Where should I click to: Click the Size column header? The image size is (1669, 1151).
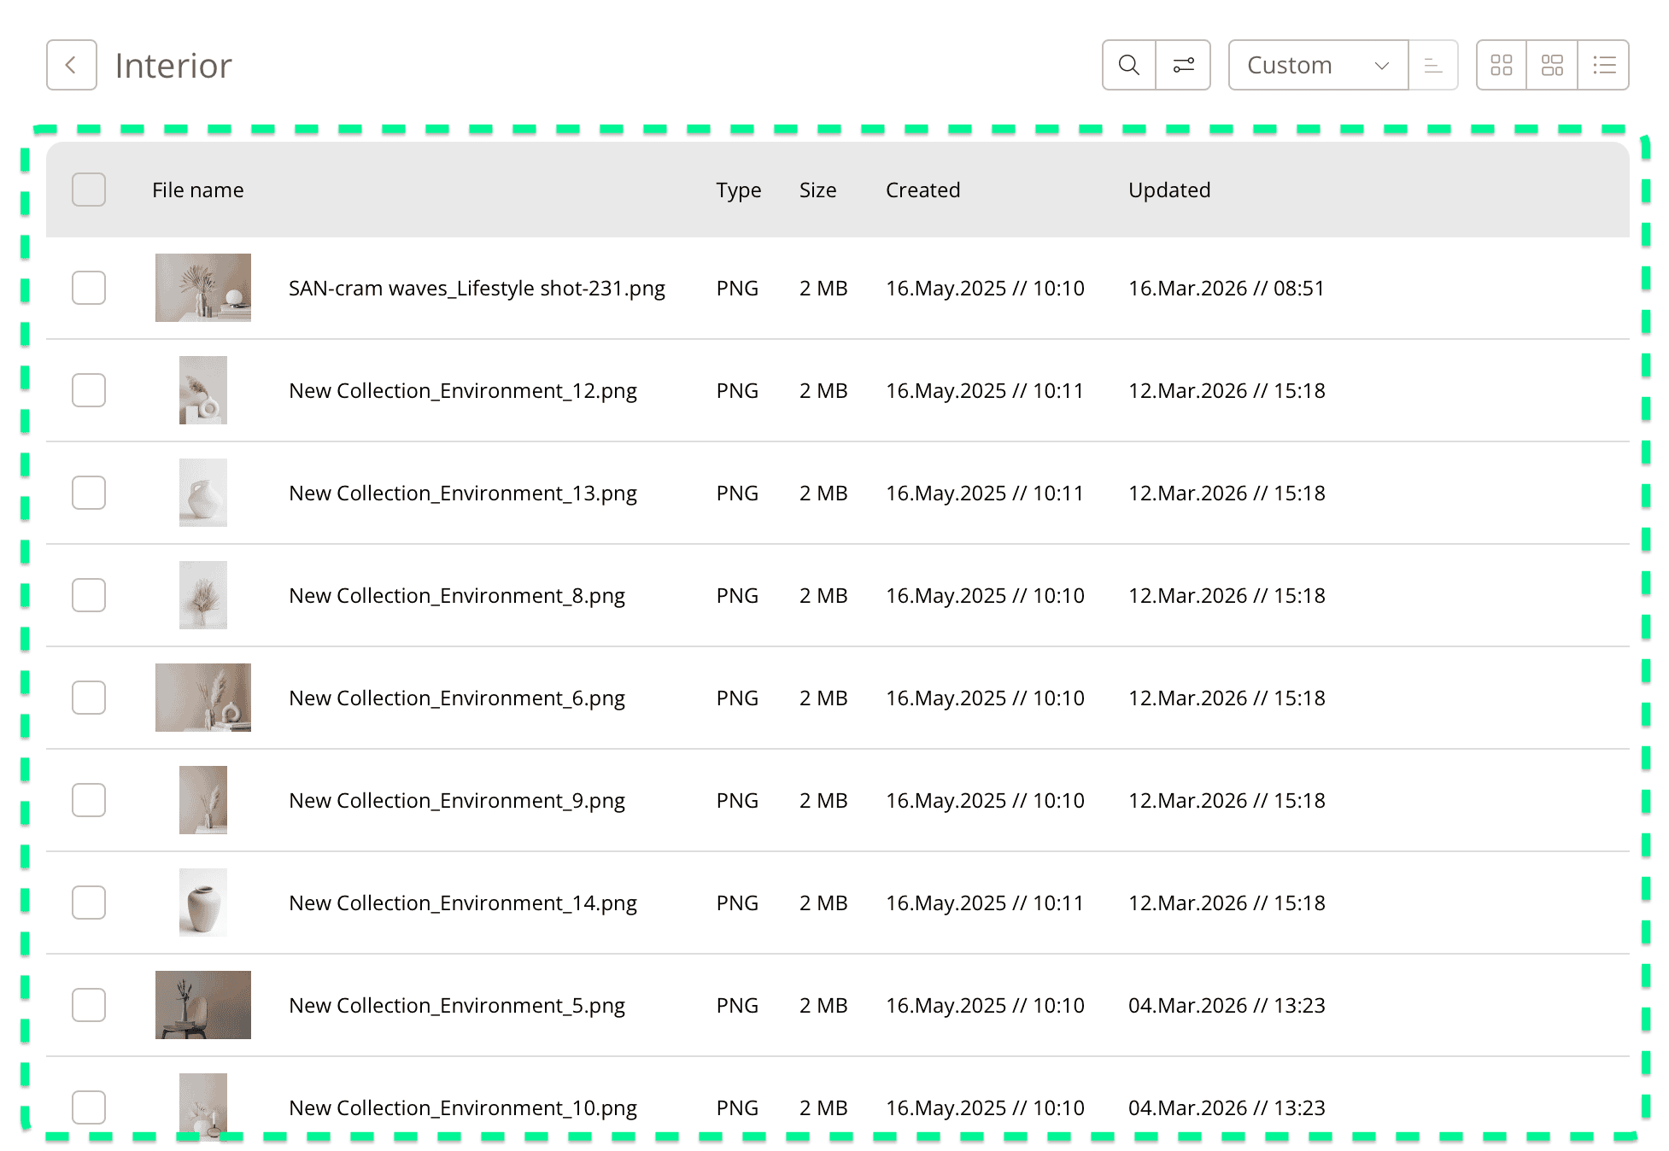(817, 190)
